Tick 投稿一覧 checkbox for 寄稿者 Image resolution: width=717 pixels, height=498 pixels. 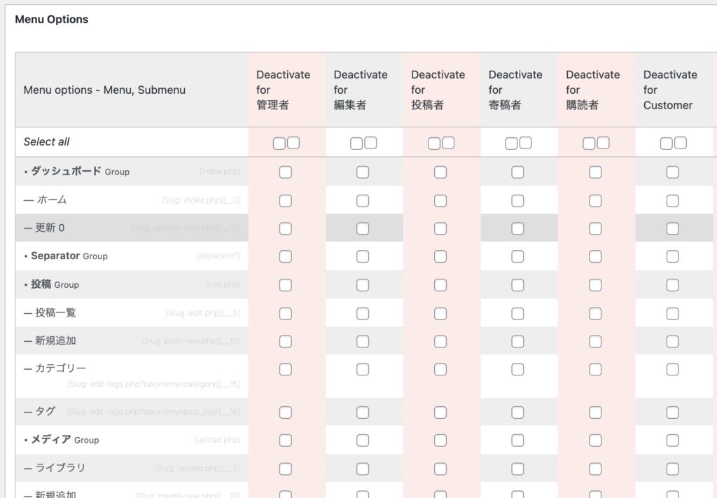(x=517, y=314)
